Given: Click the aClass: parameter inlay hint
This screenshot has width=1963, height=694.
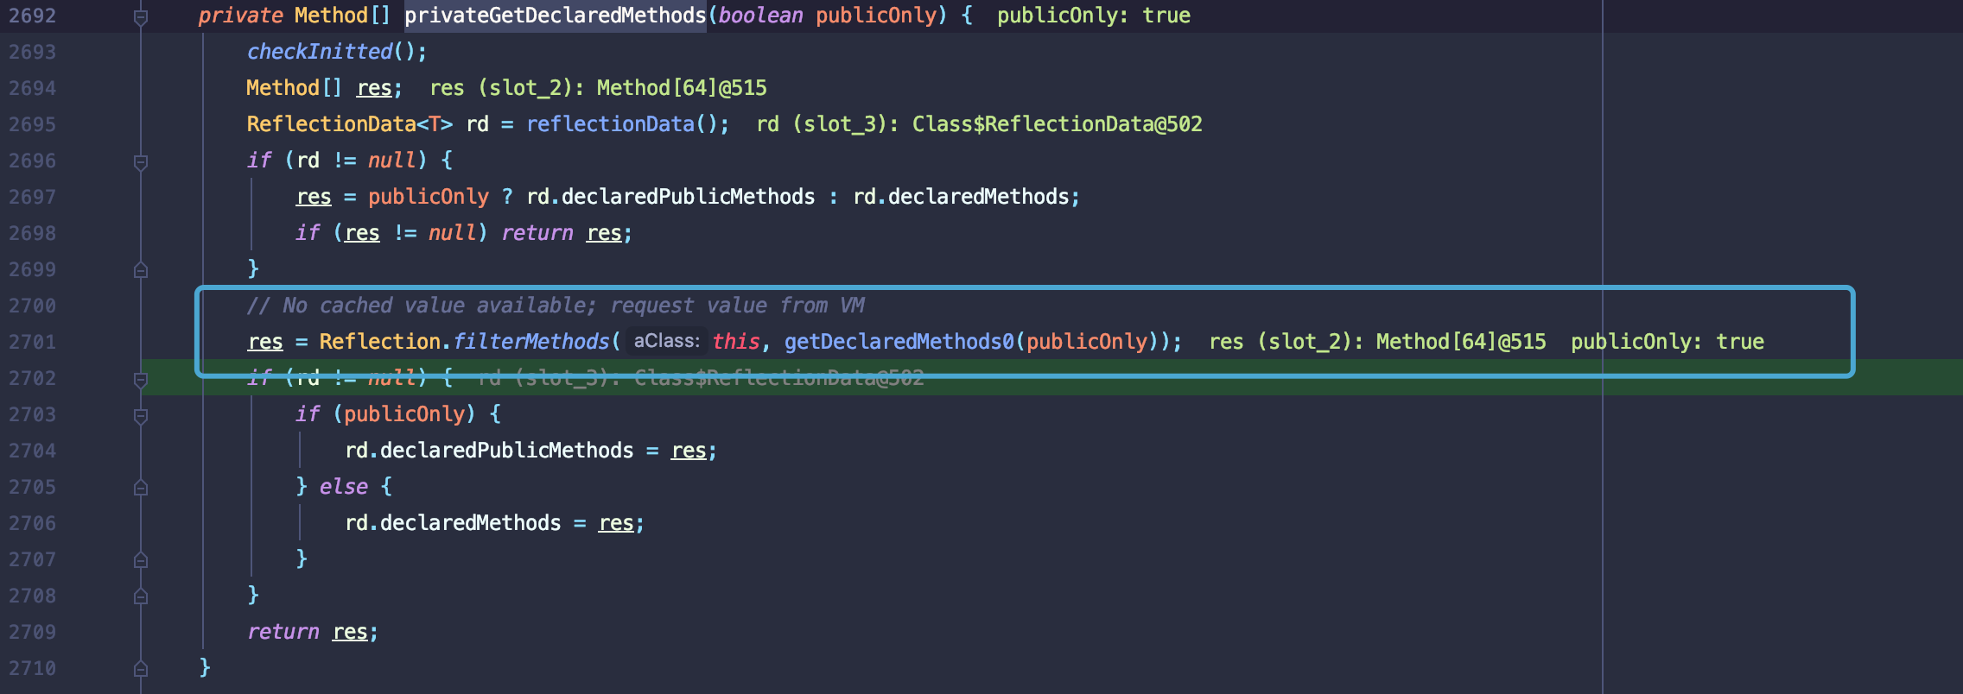Looking at the screenshot, I should point(665,342).
